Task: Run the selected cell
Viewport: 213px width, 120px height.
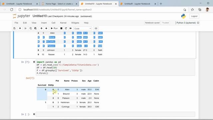Action: [54, 28]
